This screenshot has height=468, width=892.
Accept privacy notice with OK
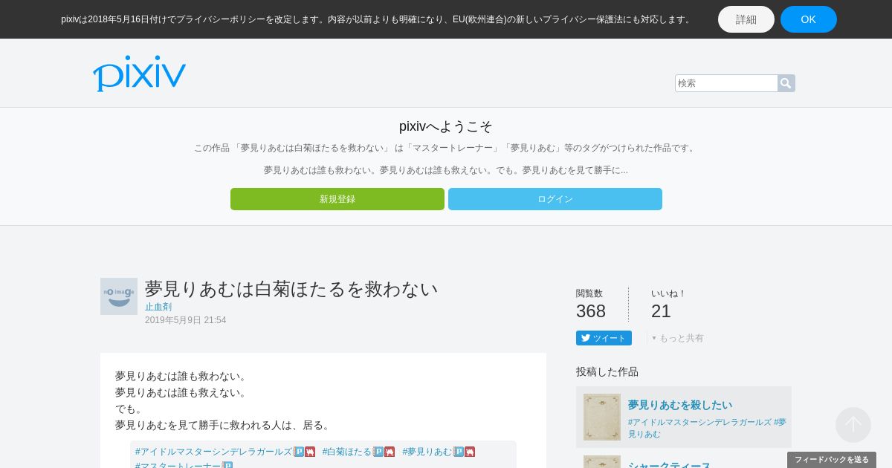pyautogui.click(x=809, y=19)
